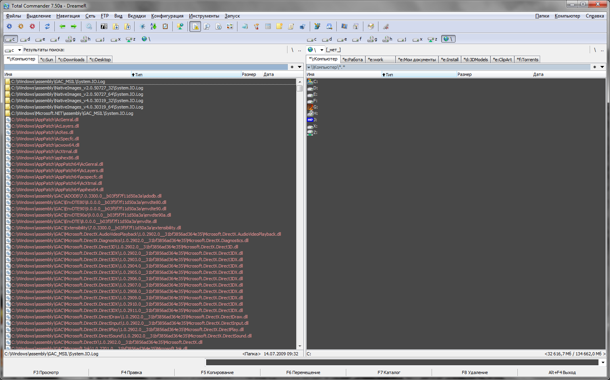The image size is (610, 380).
Task: Click the clipboard toolbar icon
Action: [x=165, y=26]
